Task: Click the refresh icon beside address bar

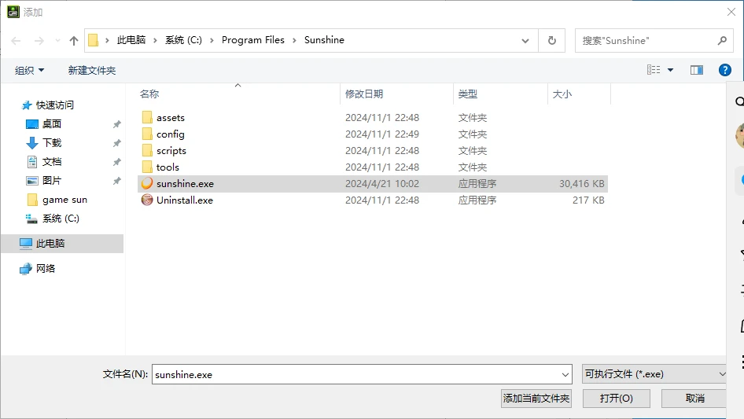Action: (x=552, y=40)
